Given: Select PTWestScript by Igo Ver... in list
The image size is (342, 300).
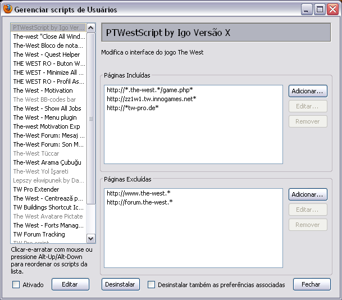Looking at the screenshot, I should pyautogui.click(x=48, y=28).
